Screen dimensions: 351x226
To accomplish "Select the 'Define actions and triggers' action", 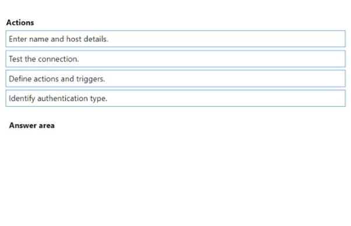I will tap(175, 78).
